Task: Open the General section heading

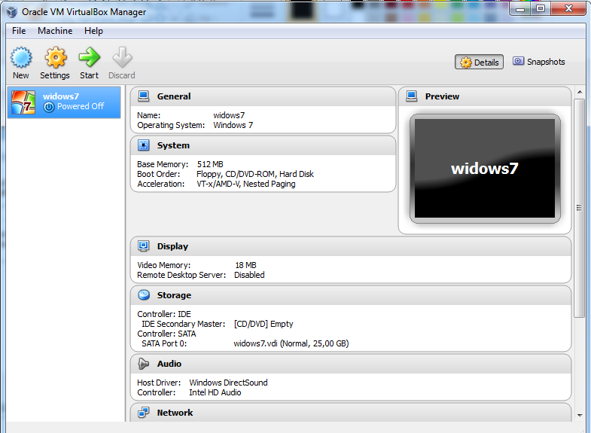Action: coord(174,96)
